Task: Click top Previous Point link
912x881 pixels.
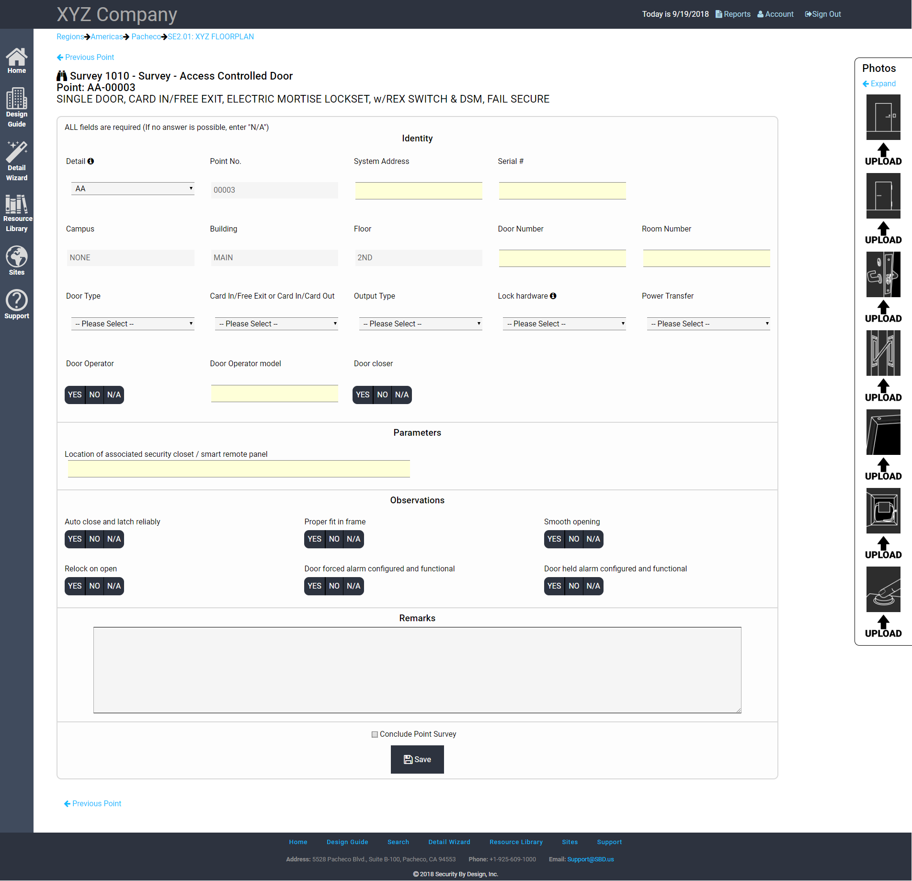Action: 85,57
